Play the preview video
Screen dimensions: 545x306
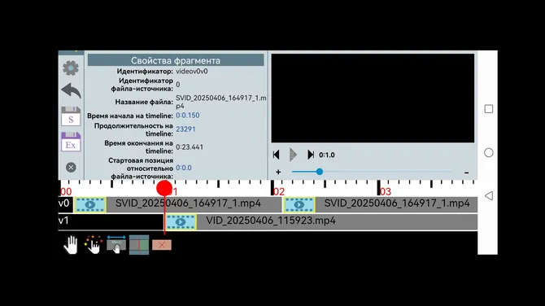[x=293, y=155]
